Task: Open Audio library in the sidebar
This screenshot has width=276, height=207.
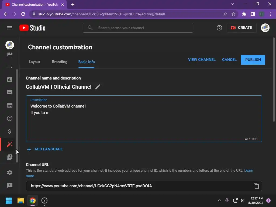Action: coord(10,157)
